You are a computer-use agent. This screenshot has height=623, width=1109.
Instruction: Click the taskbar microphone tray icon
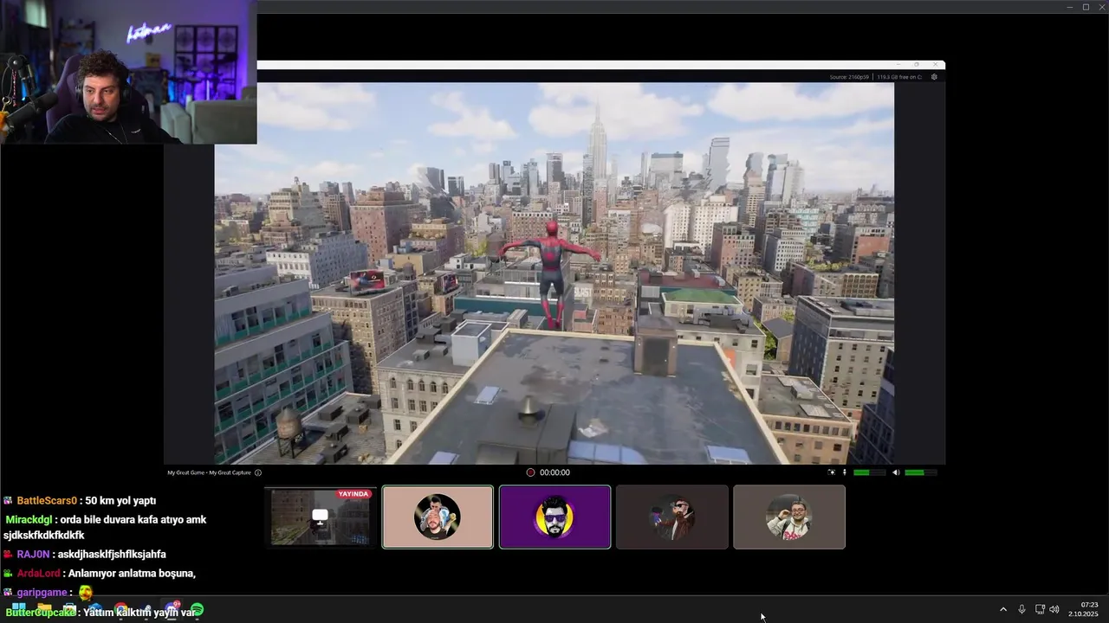click(1022, 610)
